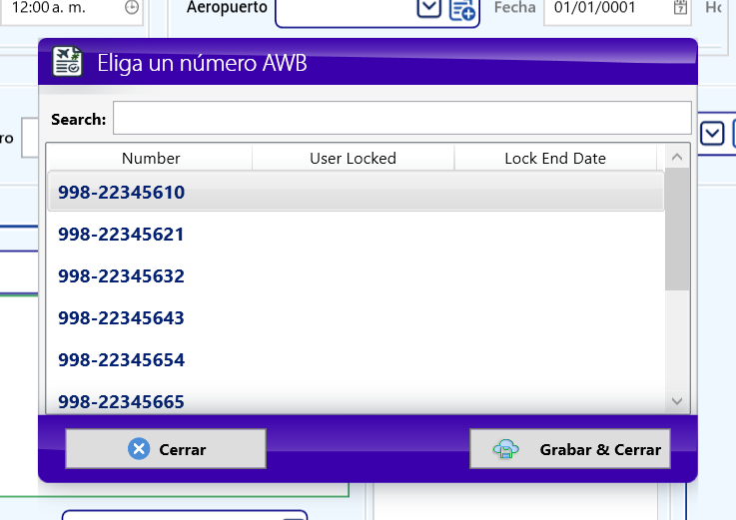
Task: Click the scroll up arrow of the list
Action: pyautogui.click(x=677, y=158)
